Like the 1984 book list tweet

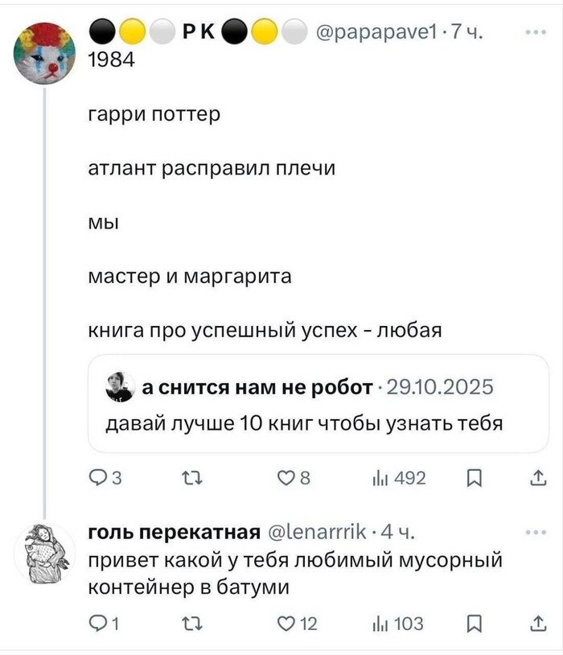pos(288,476)
